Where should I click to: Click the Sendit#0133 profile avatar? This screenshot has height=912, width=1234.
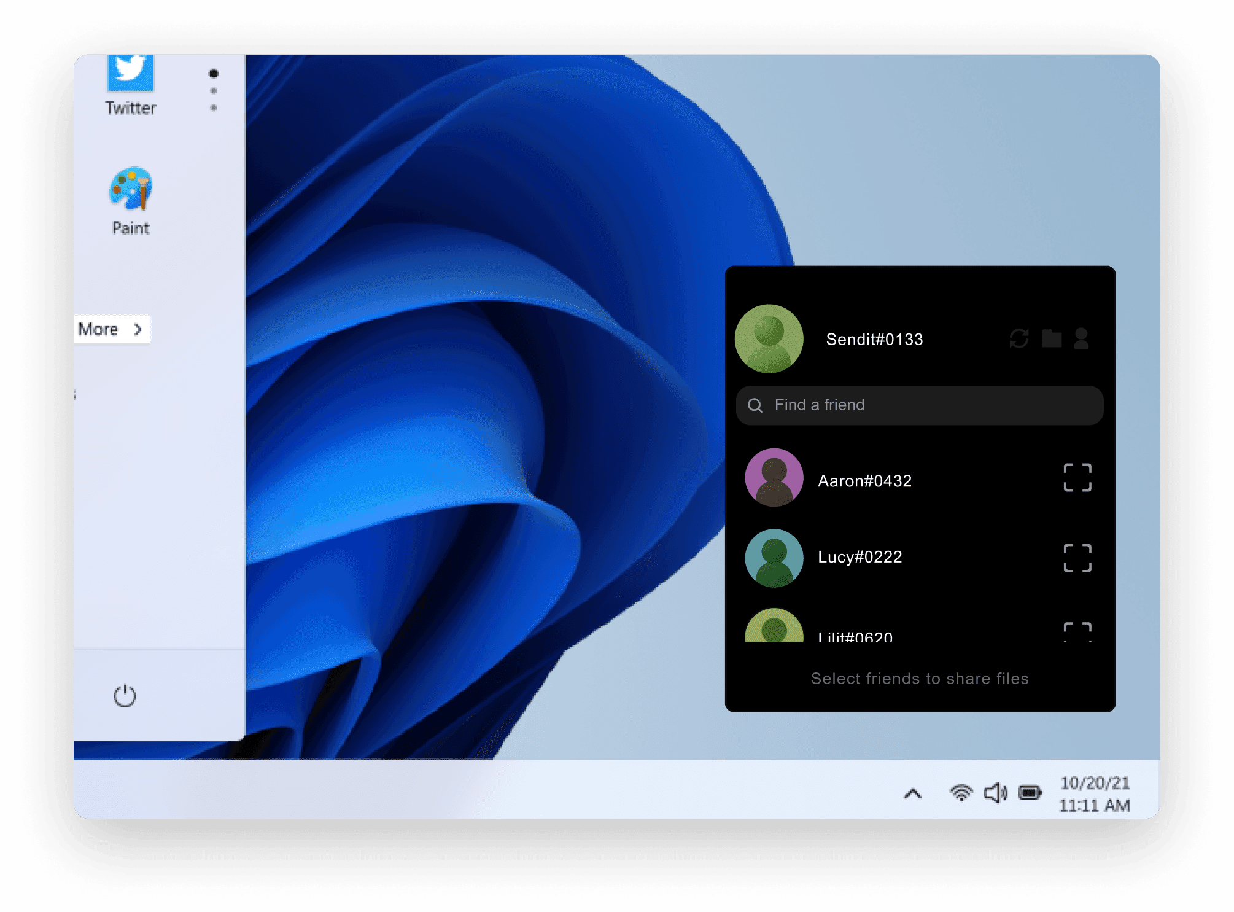point(769,338)
